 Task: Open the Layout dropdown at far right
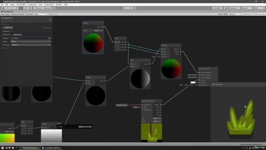pyautogui.click(x=259, y=8)
